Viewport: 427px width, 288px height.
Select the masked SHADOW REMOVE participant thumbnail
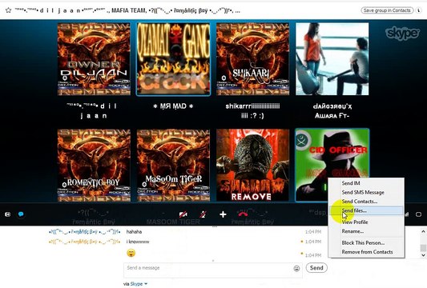point(252,166)
